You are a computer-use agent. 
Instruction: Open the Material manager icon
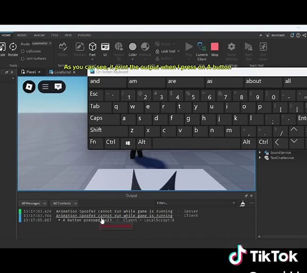point(145,47)
